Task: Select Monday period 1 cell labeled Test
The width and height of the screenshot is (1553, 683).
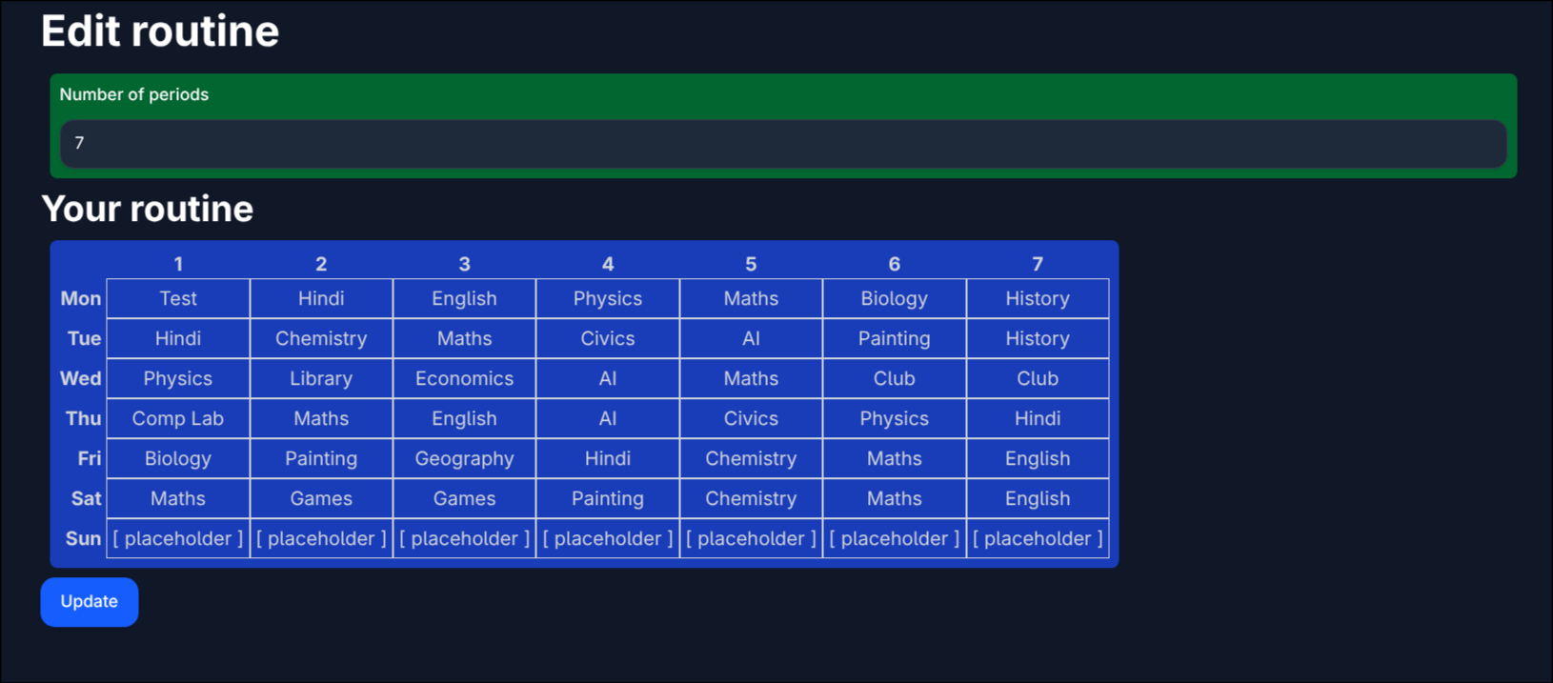Action: (178, 298)
